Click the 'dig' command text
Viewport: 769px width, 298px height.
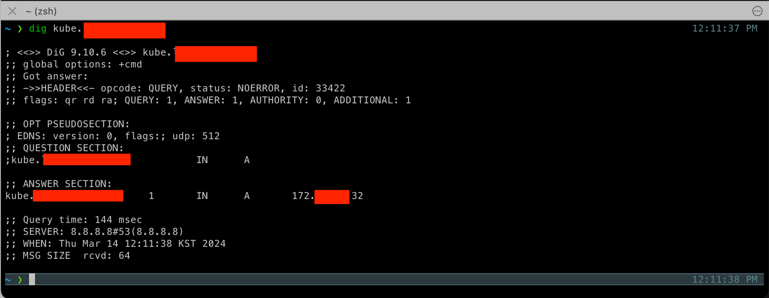(38, 29)
